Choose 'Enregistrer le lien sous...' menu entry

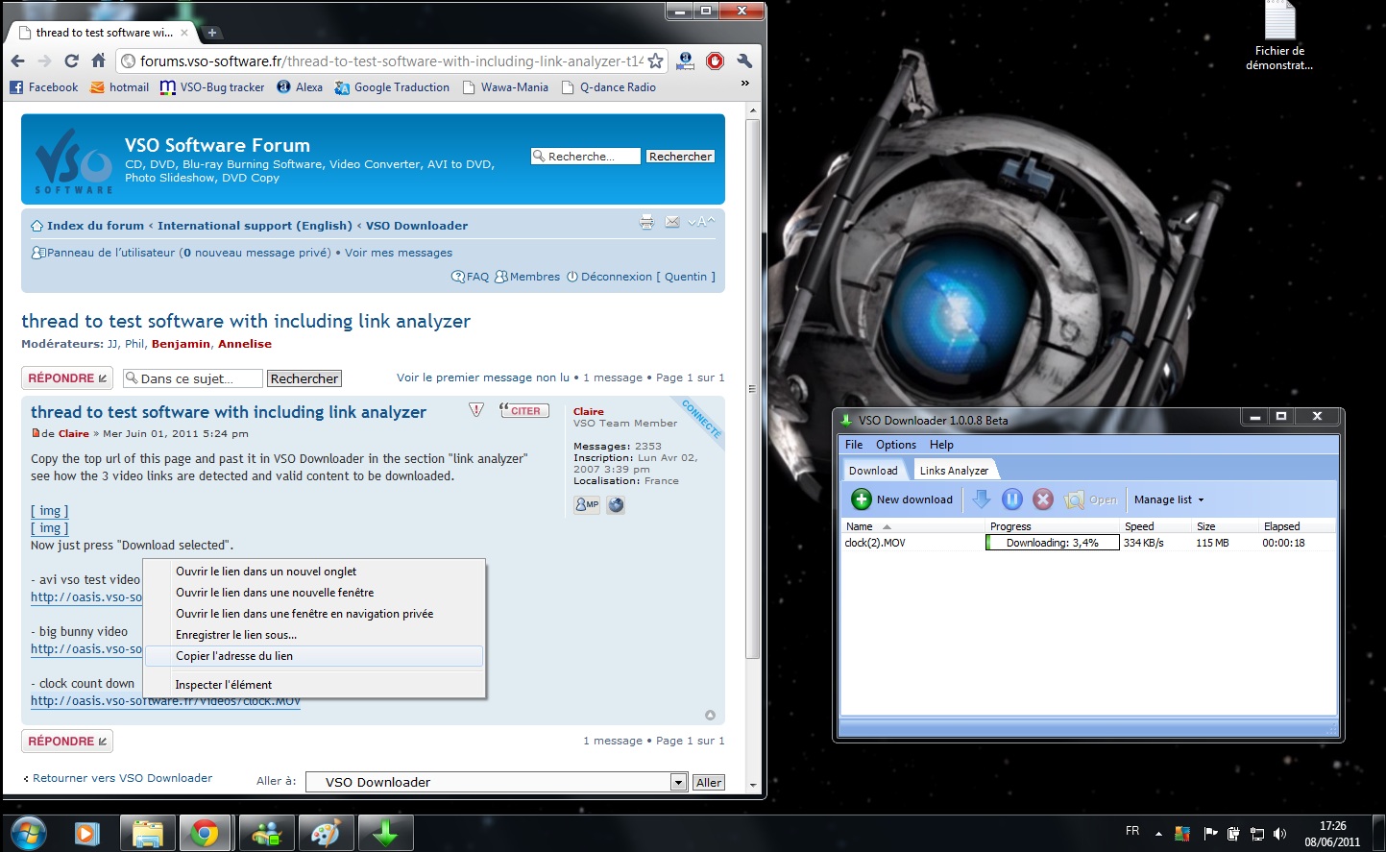314,635
